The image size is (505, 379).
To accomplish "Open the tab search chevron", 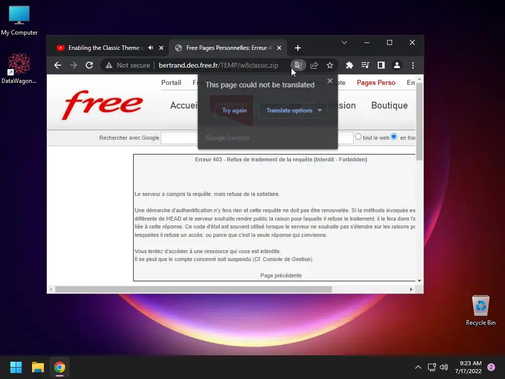I will pyautogui.click(x=344, y=42).
